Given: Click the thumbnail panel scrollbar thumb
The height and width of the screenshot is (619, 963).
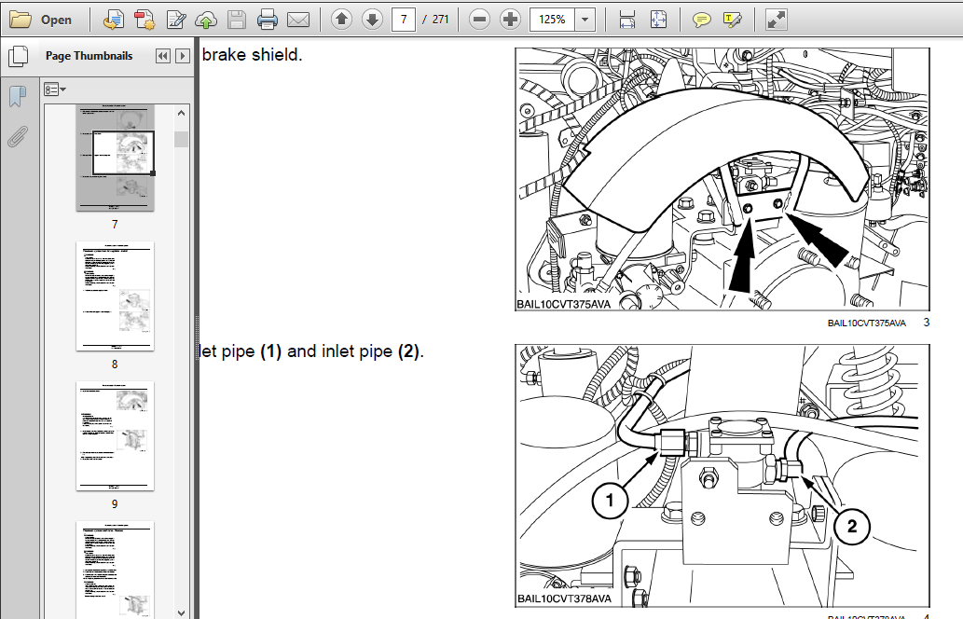Looking at the screenshot, I should tap(181, 140).
